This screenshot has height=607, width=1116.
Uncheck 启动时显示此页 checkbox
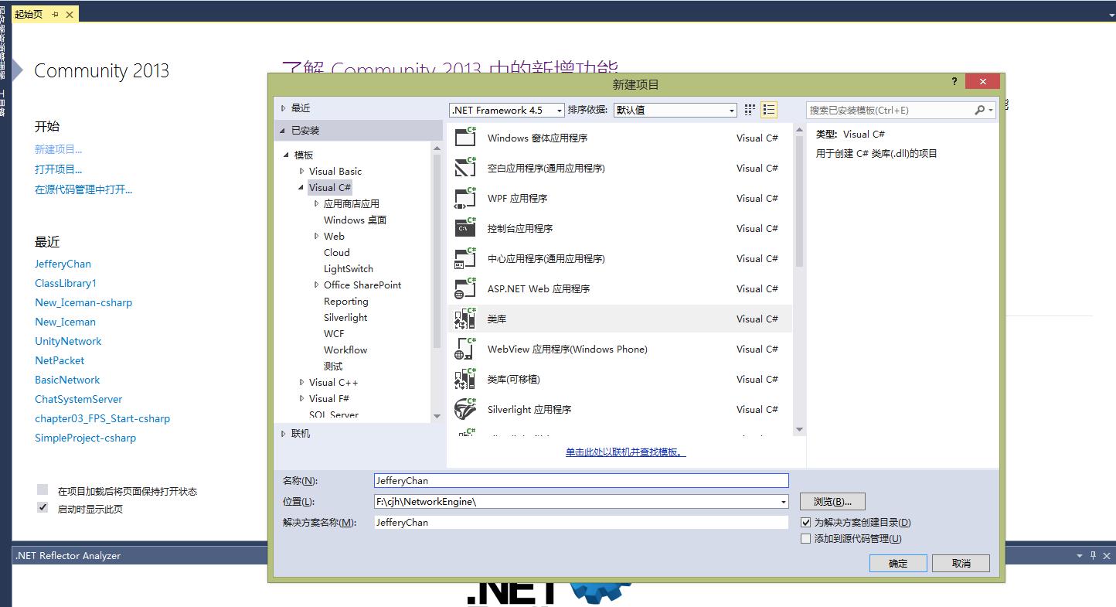(43, 507)
